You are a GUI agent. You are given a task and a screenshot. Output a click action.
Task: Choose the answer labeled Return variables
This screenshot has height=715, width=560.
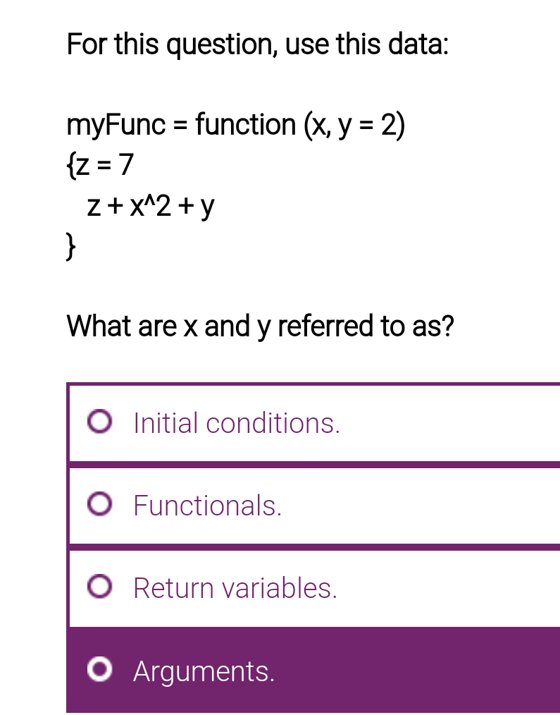click(x=235, y=587)
